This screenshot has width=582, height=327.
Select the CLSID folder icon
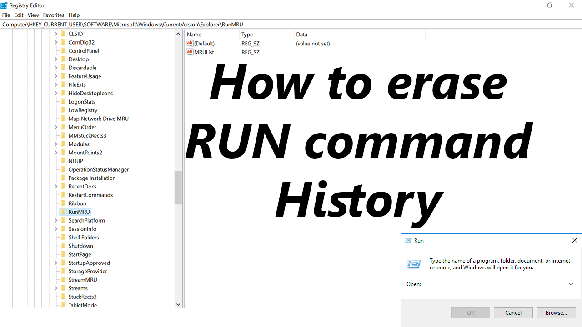(x=64, y=34)
